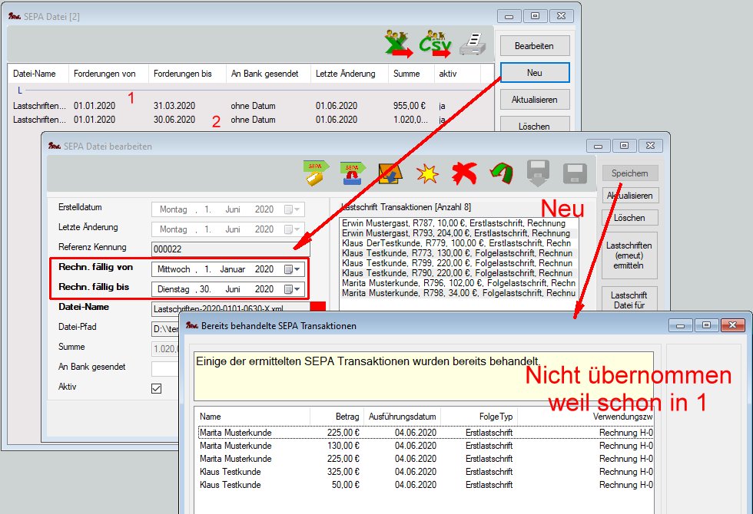Click the orange sheet icon with blue arrow
Screen dimensions: 753x514
[390, 174]
